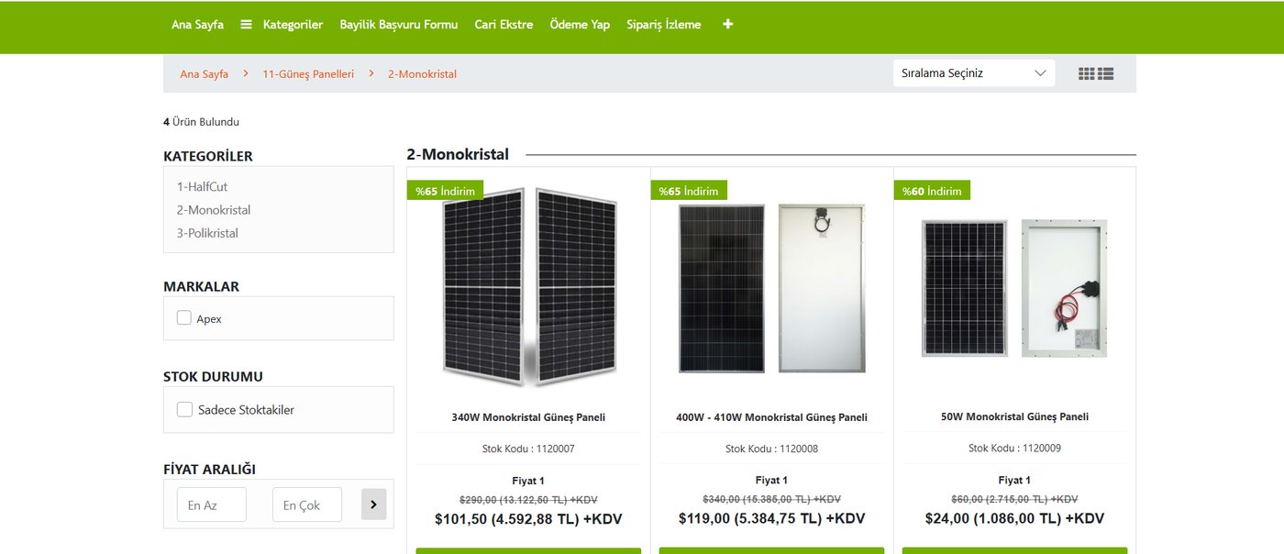The width and height of the screenshot is (1284, 554).
Task: Enable Sadece Stoktakiler checkbox
Action: coord(184,409)
